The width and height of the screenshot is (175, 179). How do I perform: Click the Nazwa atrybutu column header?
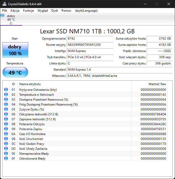click(x=30, y=84)
